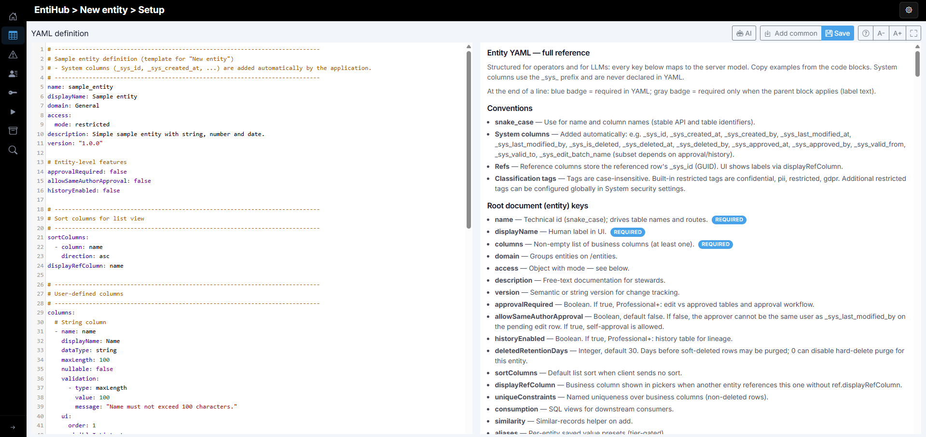Toggle the help reference panel icon
The image size is (926, 437).
pyautogui.click(x=866, y=33)
